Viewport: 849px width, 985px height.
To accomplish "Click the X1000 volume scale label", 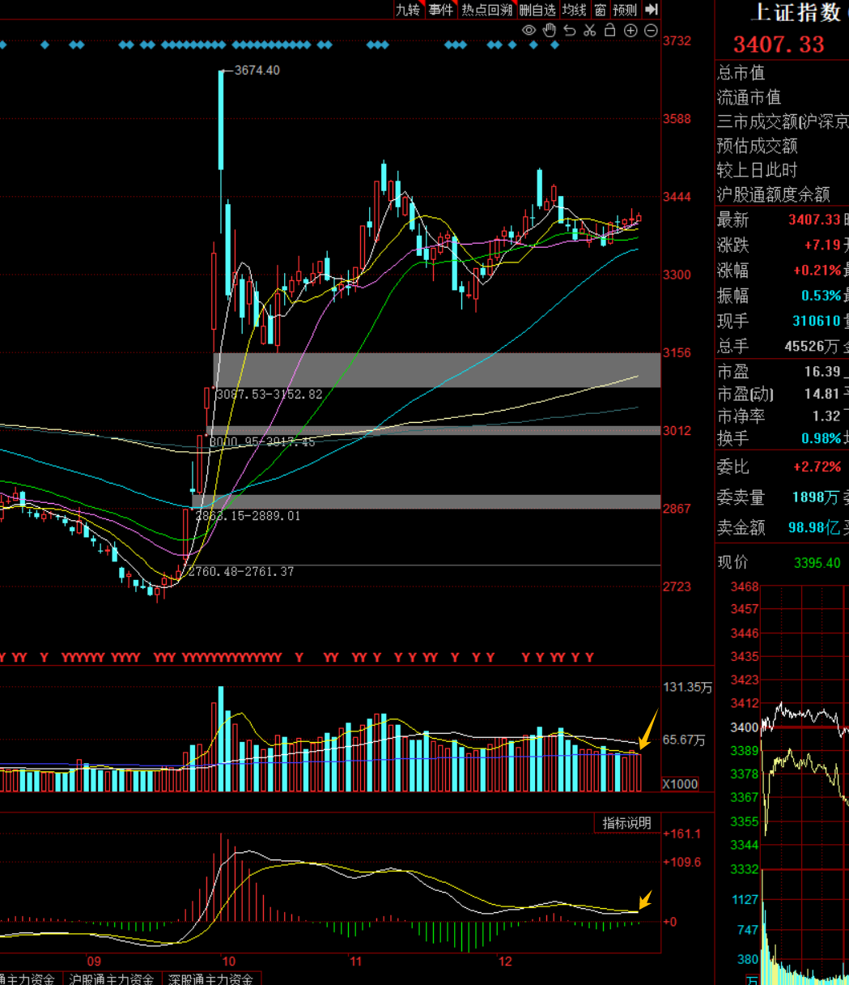I will tap(680, 784).
